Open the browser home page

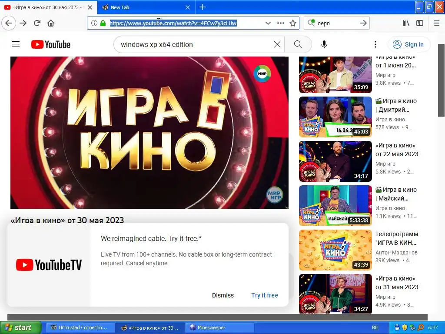[51, 23]
